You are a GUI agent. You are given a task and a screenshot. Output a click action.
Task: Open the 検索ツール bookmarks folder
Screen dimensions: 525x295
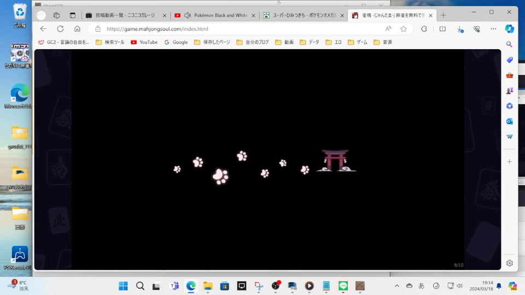coord(110,42)
